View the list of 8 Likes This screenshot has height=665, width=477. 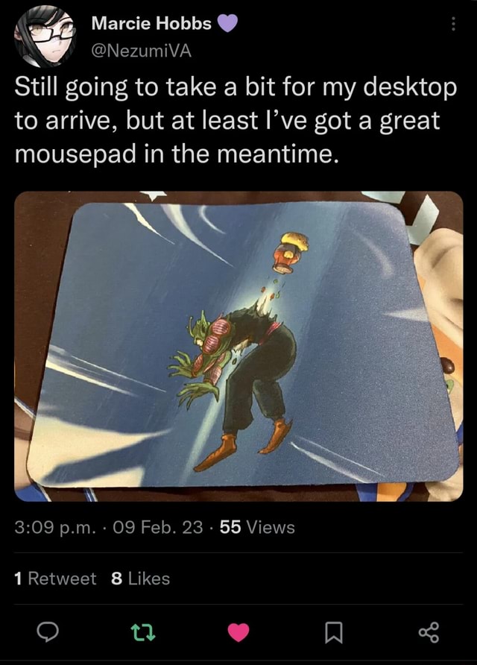(140, 579)
